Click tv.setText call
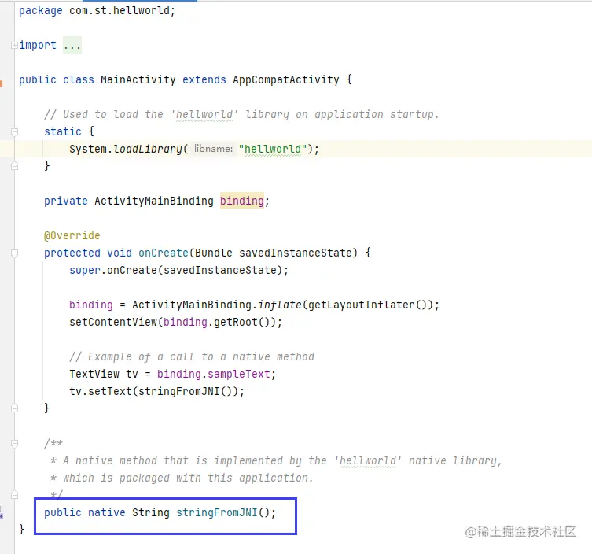Viewport: 592px width, 554px height. 101,392
